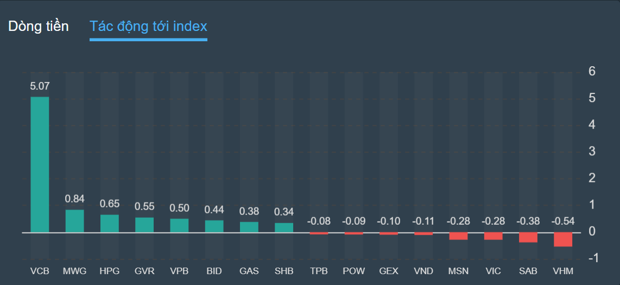Click the SHB bar
This screenshot has width=620, height=285.
(284, 227)
